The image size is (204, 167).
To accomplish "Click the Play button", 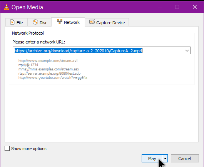I will click(x=152, y=159).
